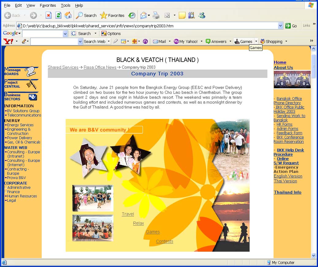Click the Yahoo Answers toolbar button
The width and height of the screenshot is (318, 267).
tap(216, 42)
